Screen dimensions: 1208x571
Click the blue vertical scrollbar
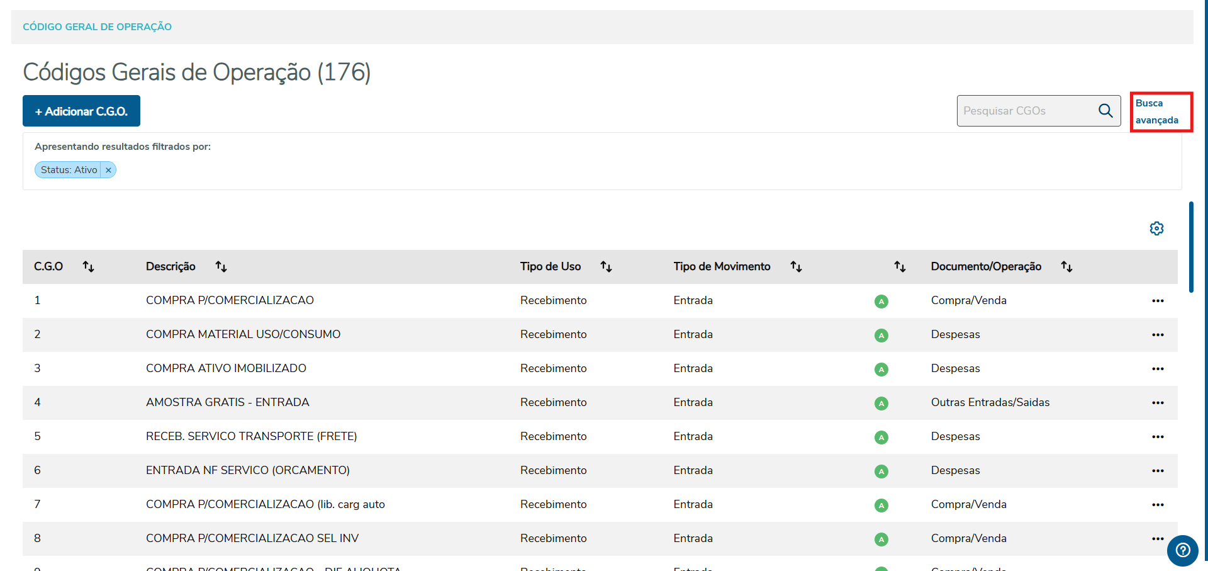1191,247
